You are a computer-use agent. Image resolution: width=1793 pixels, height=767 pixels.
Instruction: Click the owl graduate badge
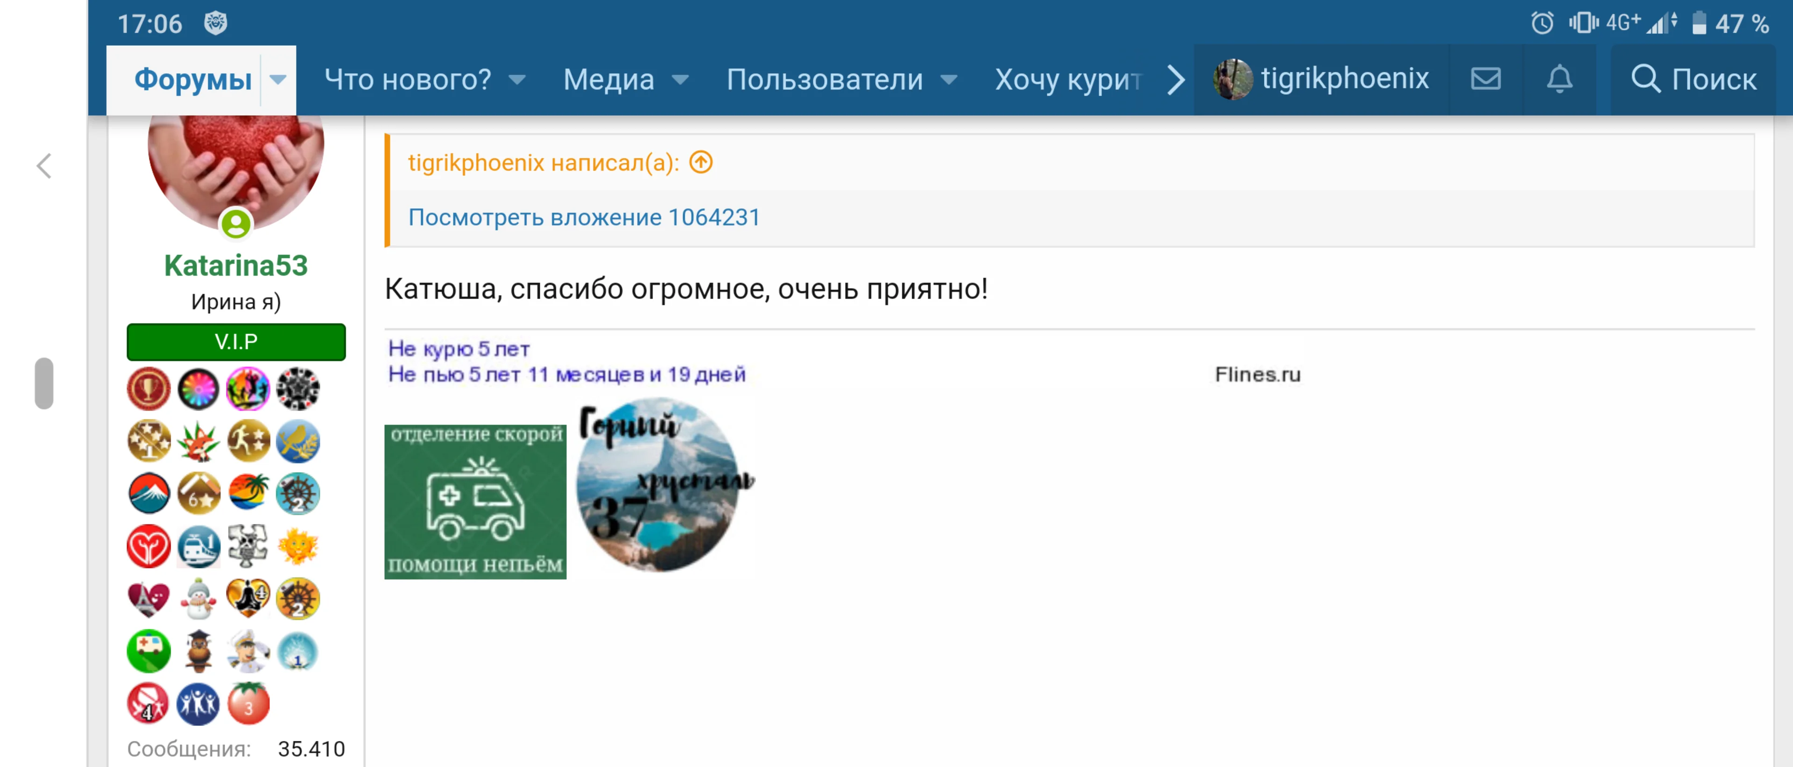[198, 650]
